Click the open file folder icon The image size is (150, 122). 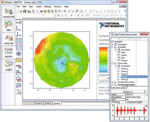coord(21,11)
